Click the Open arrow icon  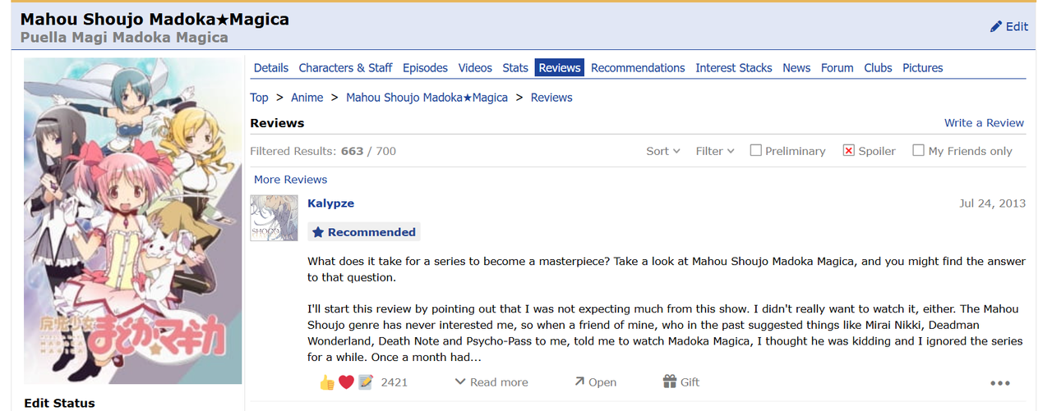pos(579,381)
